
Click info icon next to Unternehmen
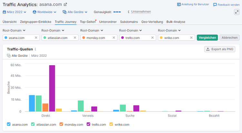click(128, 12)
